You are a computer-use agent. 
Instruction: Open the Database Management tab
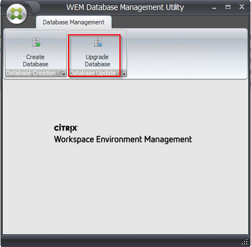point(74,22)
